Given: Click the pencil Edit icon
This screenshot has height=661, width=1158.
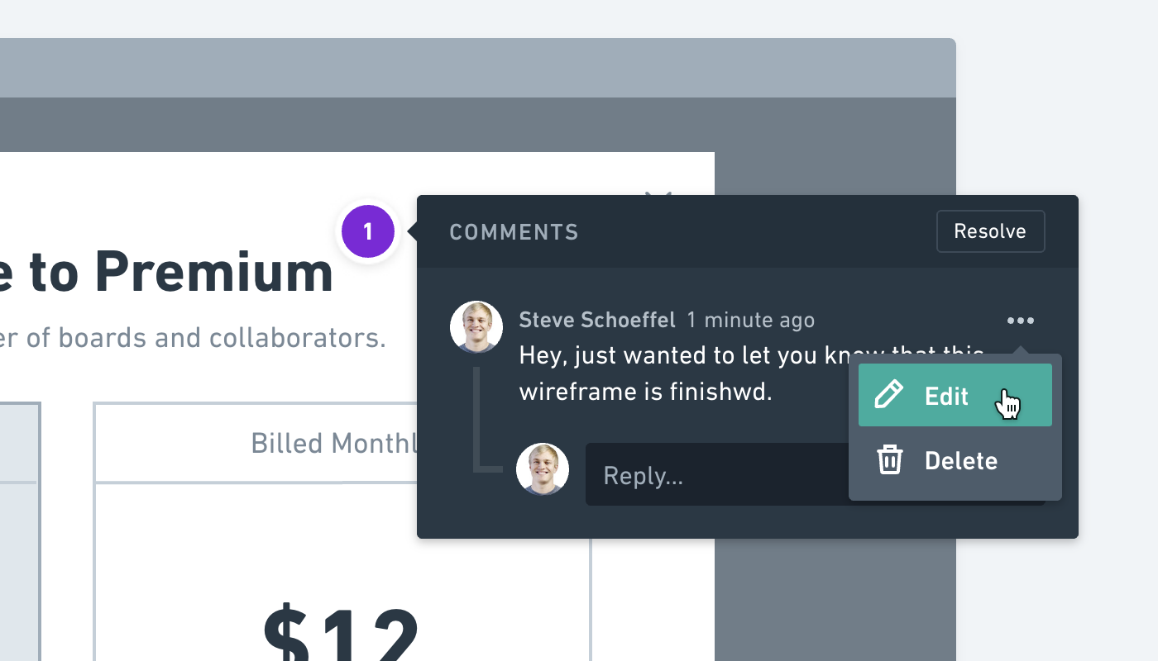Looking at the screenshot, I should (889, 395).
